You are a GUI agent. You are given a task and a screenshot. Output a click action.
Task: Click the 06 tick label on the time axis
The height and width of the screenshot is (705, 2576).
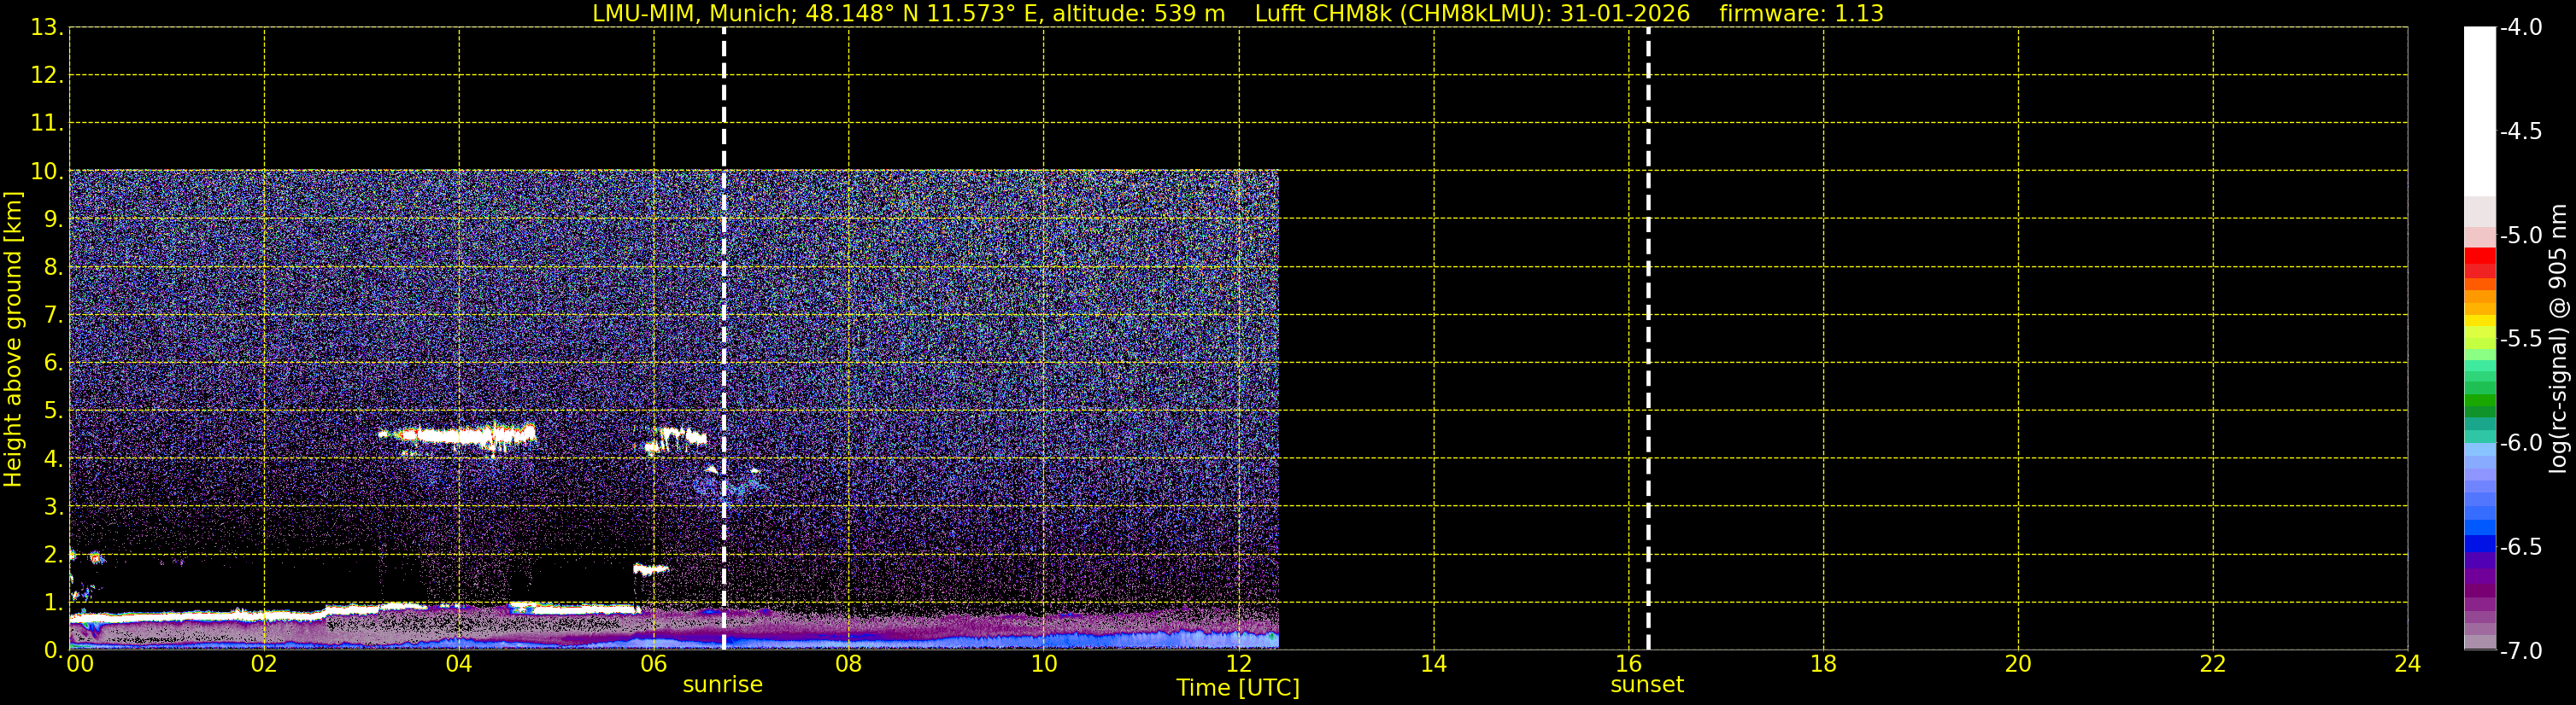pos(653,664)
